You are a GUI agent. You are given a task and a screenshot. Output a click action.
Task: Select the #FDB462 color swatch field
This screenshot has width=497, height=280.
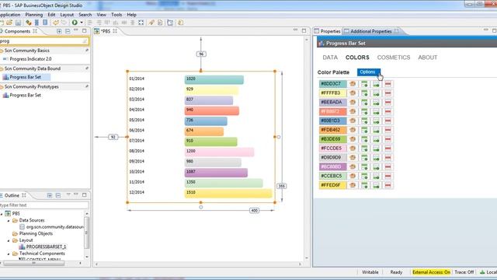tap(333, 130)
